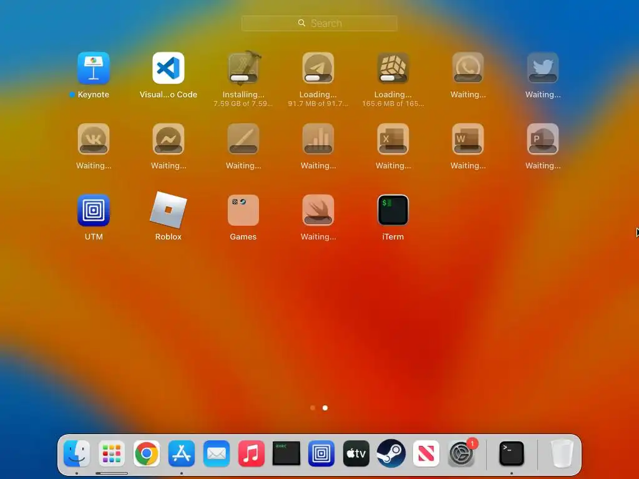Click the "Roblox" label text
The width and height of the screenshot is (639, 479).
click(168, 236)
